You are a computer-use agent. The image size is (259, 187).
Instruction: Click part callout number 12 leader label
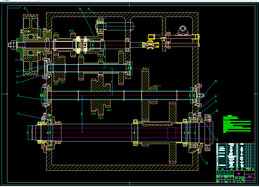tap(216, 96)
